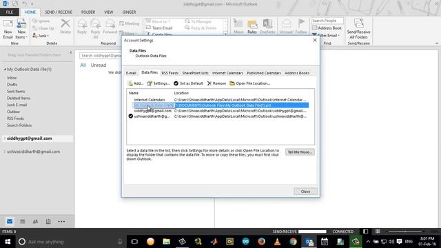This screenshot has height=248, width=441.
Task: Collapse My Outlook Data File(1) tree
Action: [5, 69]
